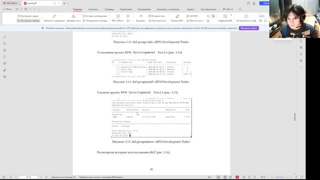
Task: Switch to the Edit ribbon tab
Action: pyautogui.click(x=93, y=9)
